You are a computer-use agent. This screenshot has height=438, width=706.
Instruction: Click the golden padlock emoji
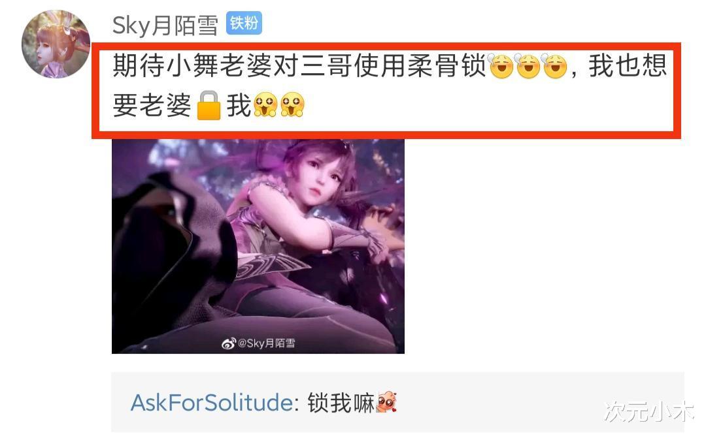click(x=209, y=105)
